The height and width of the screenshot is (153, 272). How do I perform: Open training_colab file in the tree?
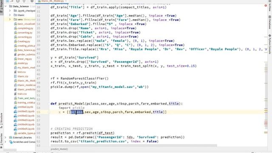point(25,102)
